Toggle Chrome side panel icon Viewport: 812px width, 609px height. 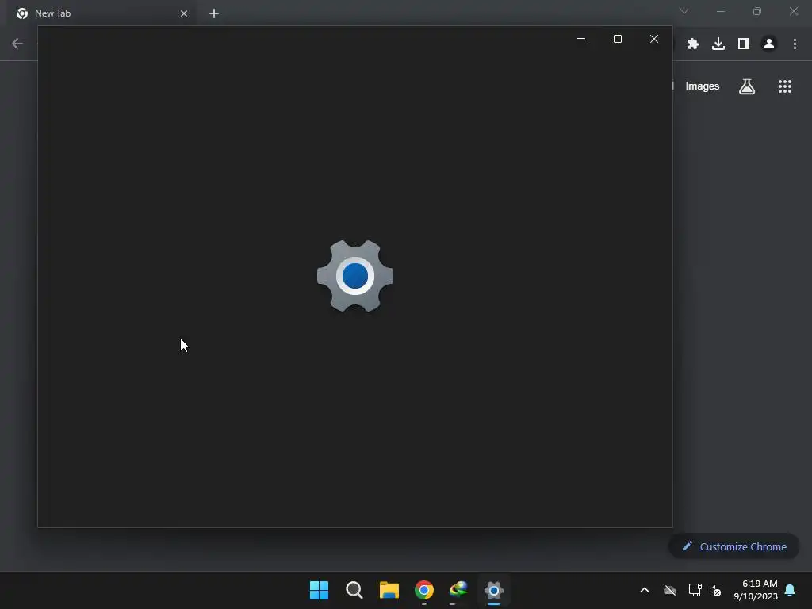744,44
